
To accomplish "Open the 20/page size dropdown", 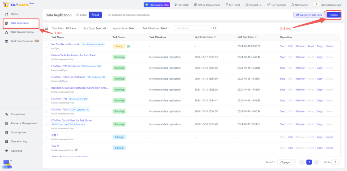I will [286, 162].
